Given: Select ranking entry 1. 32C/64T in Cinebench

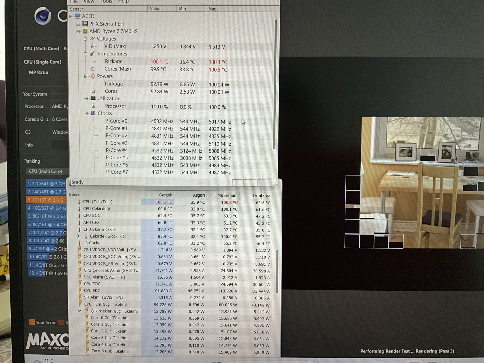Looking at the screenshot, I should [46, 184].
